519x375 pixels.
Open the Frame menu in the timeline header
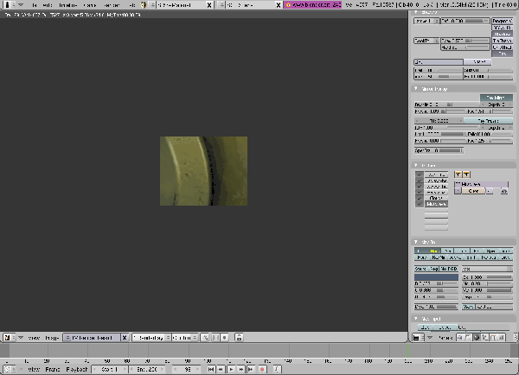[52, 369]
